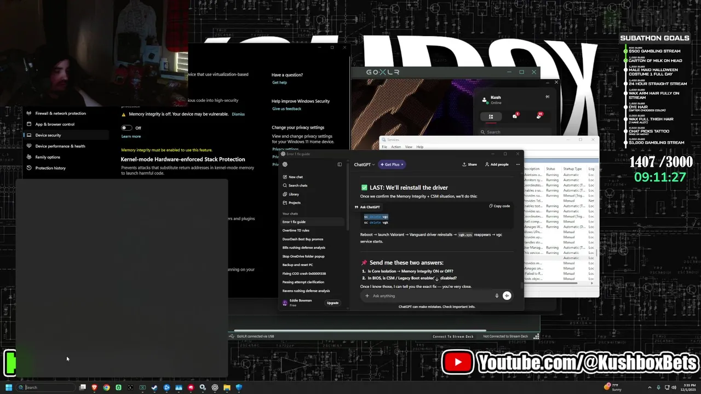Open Family options
Screen dimensions: 701x394
pos(48,157)
